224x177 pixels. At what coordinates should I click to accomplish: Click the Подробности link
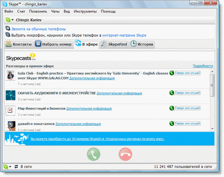[x=203, y=66]
